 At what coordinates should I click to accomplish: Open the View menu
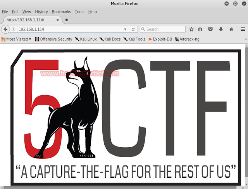(x=27, y=12)
